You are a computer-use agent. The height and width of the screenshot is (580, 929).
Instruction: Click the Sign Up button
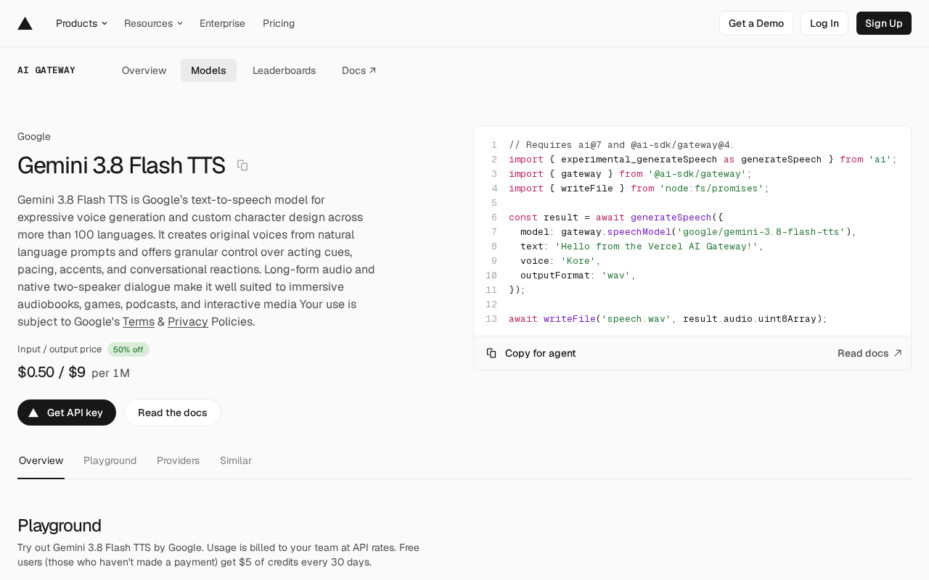tap(884, 23)
